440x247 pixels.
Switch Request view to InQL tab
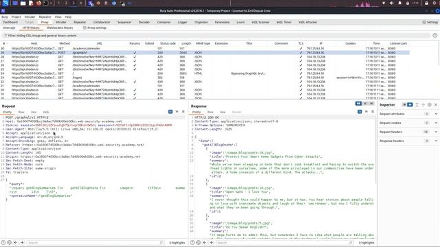point(46,112)
